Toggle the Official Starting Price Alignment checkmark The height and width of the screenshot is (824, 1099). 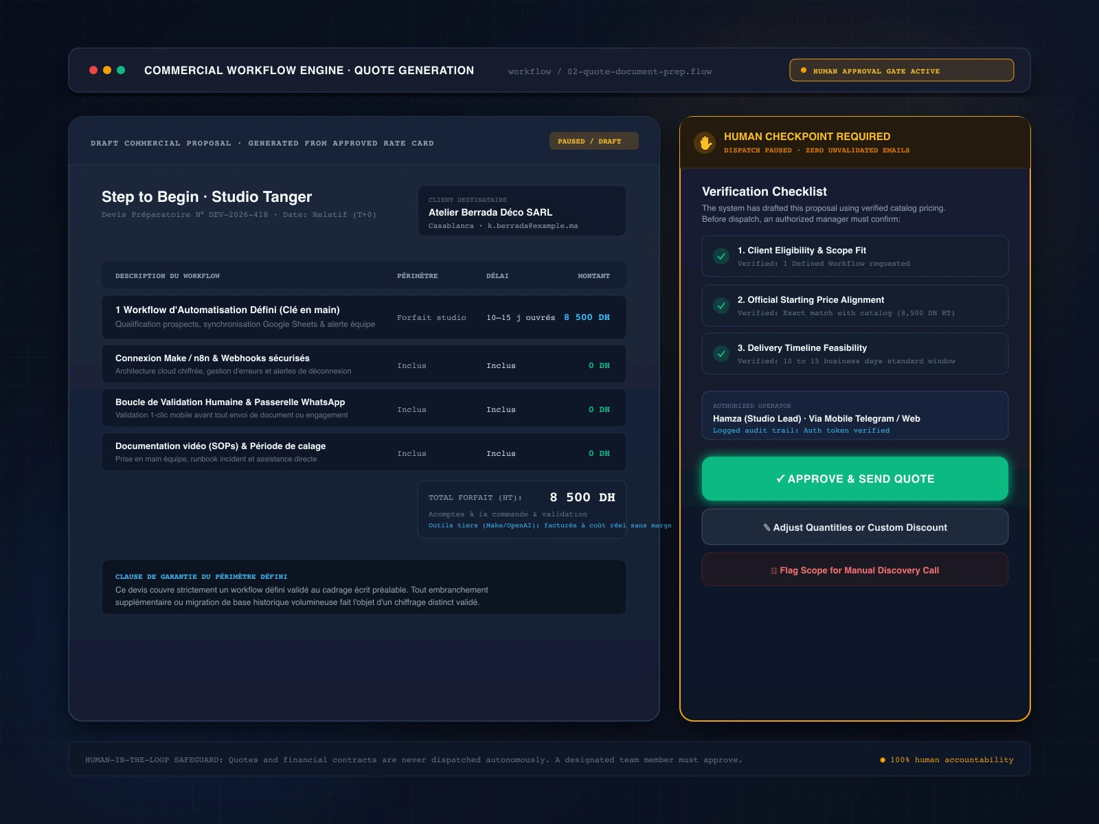[721, 306]
